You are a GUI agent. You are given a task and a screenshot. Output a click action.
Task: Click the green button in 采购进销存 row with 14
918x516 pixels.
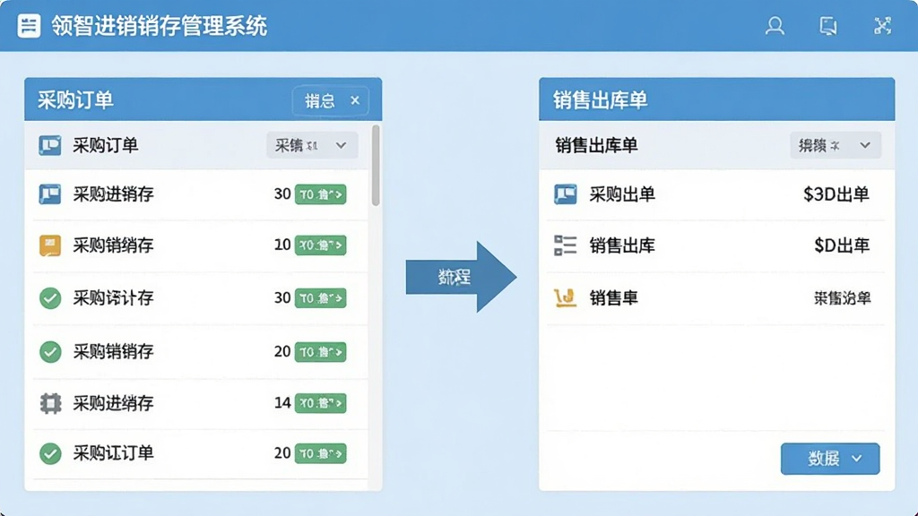[x=320, y=403]
